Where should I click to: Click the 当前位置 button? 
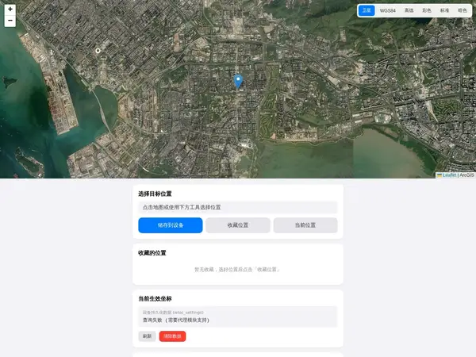point(305,225)
